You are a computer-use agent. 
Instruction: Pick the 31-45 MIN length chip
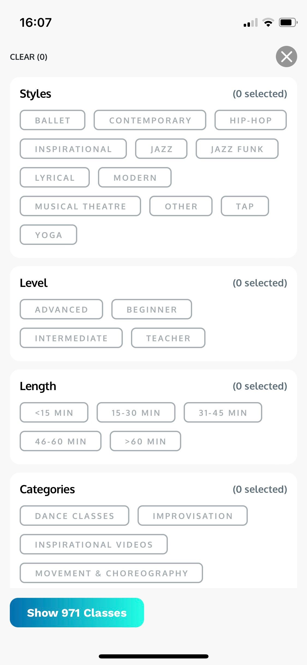tap(223, 412)
